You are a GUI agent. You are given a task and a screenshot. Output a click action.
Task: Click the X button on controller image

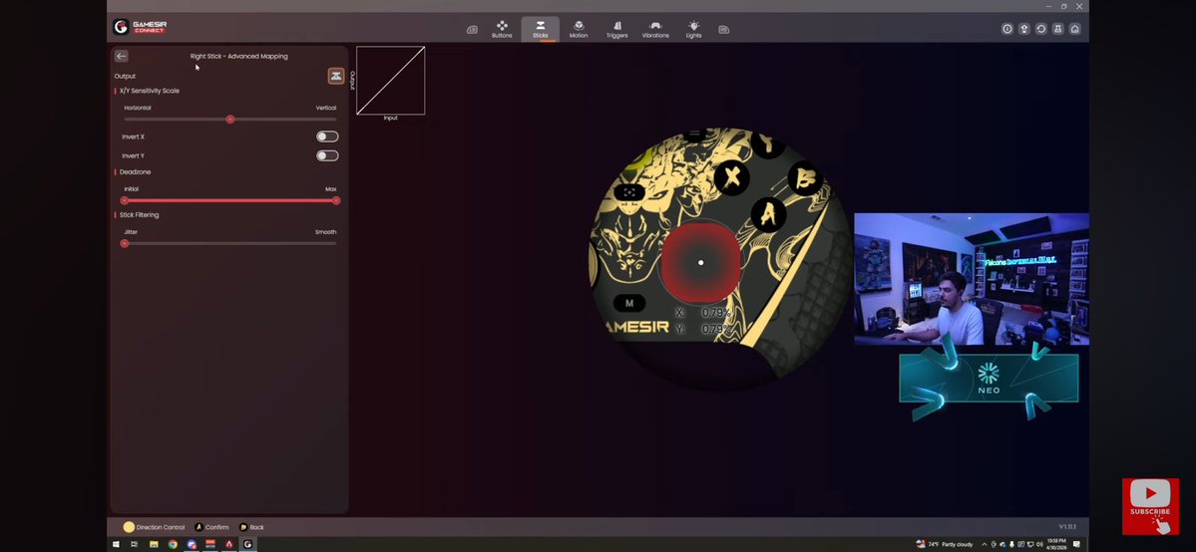pos(732,177)
